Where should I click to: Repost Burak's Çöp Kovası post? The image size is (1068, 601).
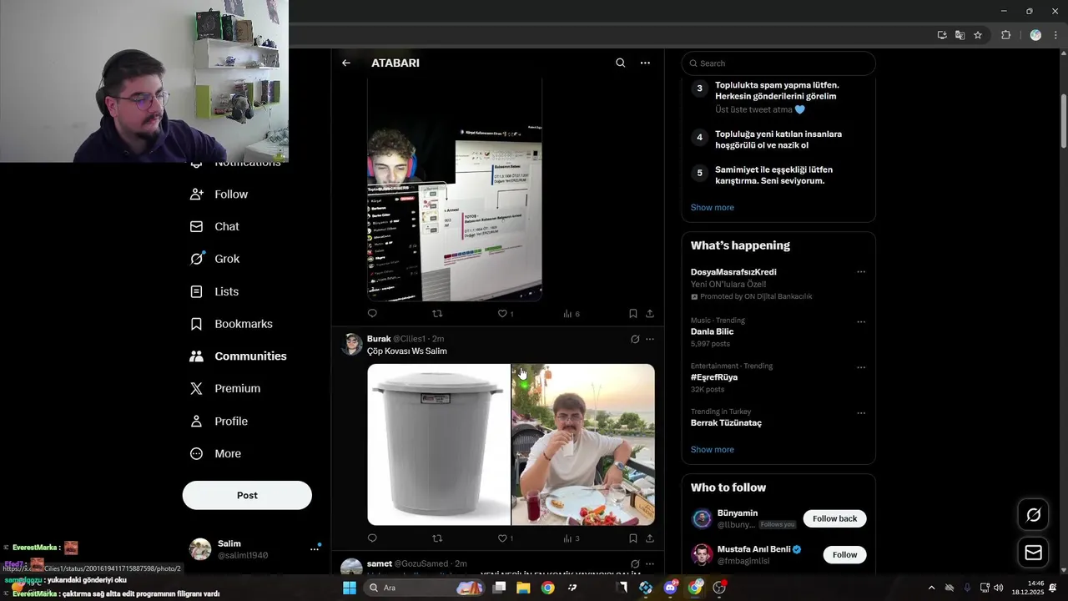pyautogui.click(x=437, y=538)
